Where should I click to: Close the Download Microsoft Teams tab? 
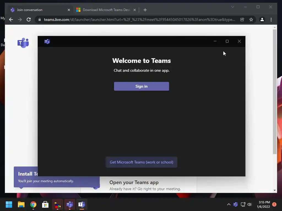134,10
